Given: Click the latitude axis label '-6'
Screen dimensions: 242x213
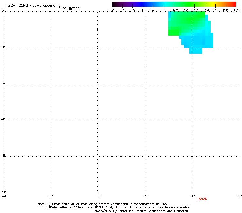Looking at the screenshot, I should [3, 119].
